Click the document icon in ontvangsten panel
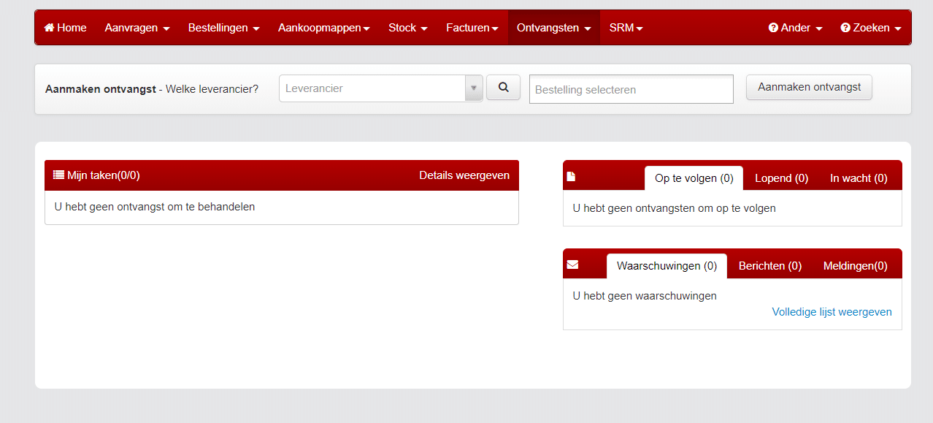Image resolution: width=933 pixels, height=423 pixels. 572,177
